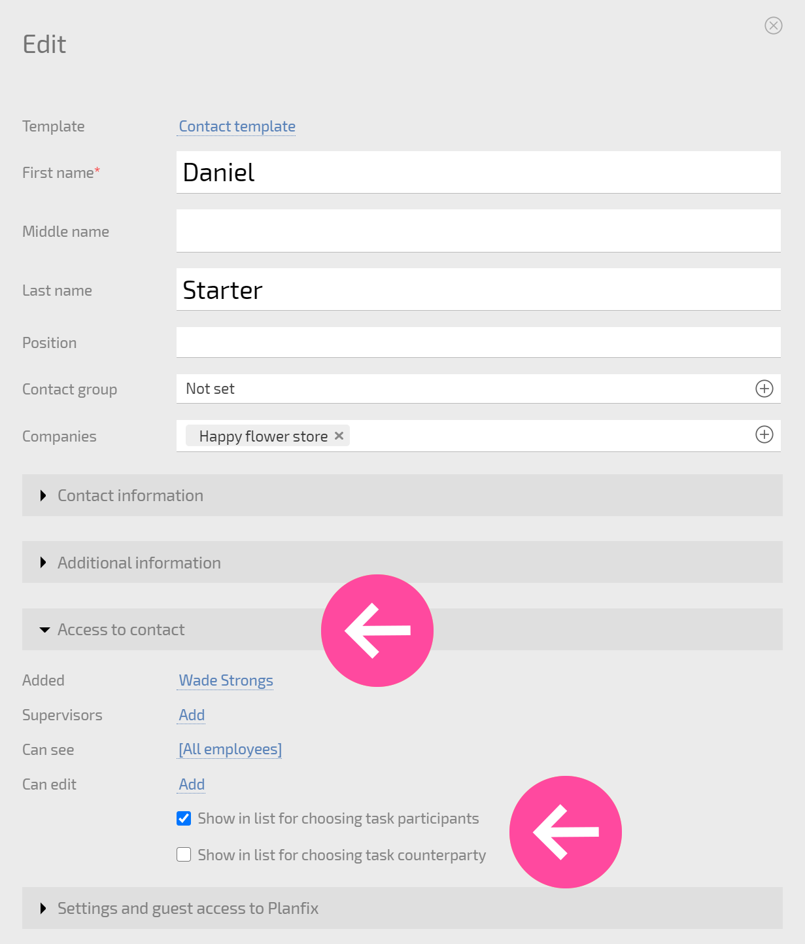Open Wade Strongs user link

(x=226, y=680)
